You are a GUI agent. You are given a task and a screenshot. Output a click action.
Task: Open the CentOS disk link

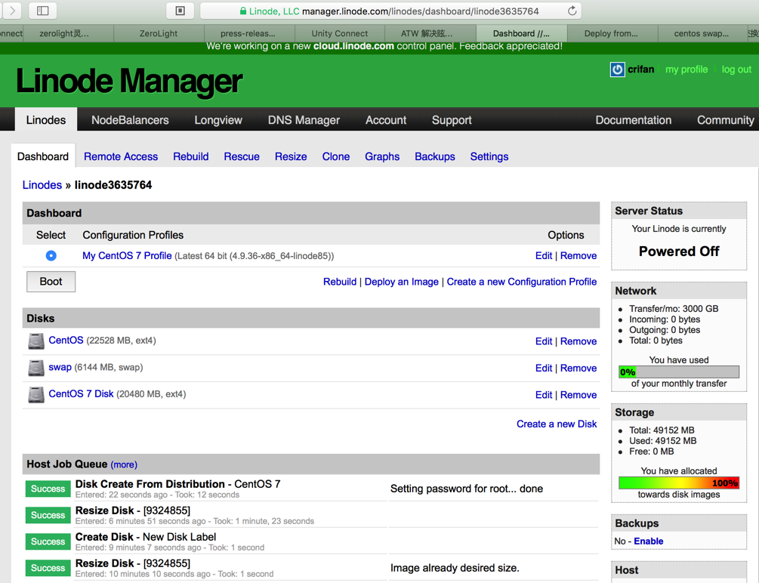(x=66, y=341)
